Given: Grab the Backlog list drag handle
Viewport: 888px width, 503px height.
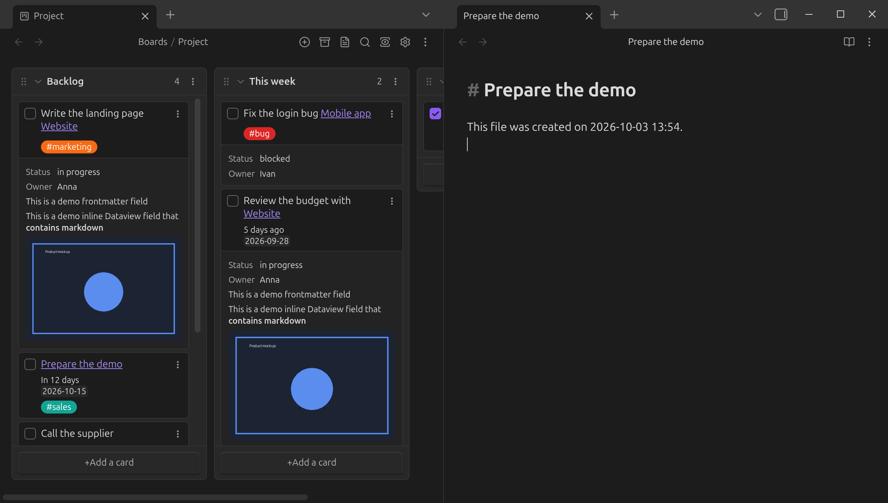Looking at the screenshot, I should pos(24,82).
